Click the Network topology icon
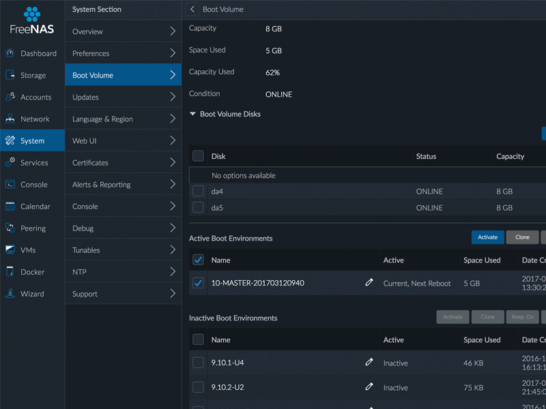546x409 pixels. point(10,119)
